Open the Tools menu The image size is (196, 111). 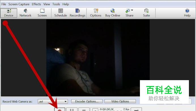[x=56, y=4]
